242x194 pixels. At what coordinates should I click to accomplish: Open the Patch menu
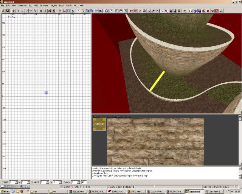(x=68, y=6)
